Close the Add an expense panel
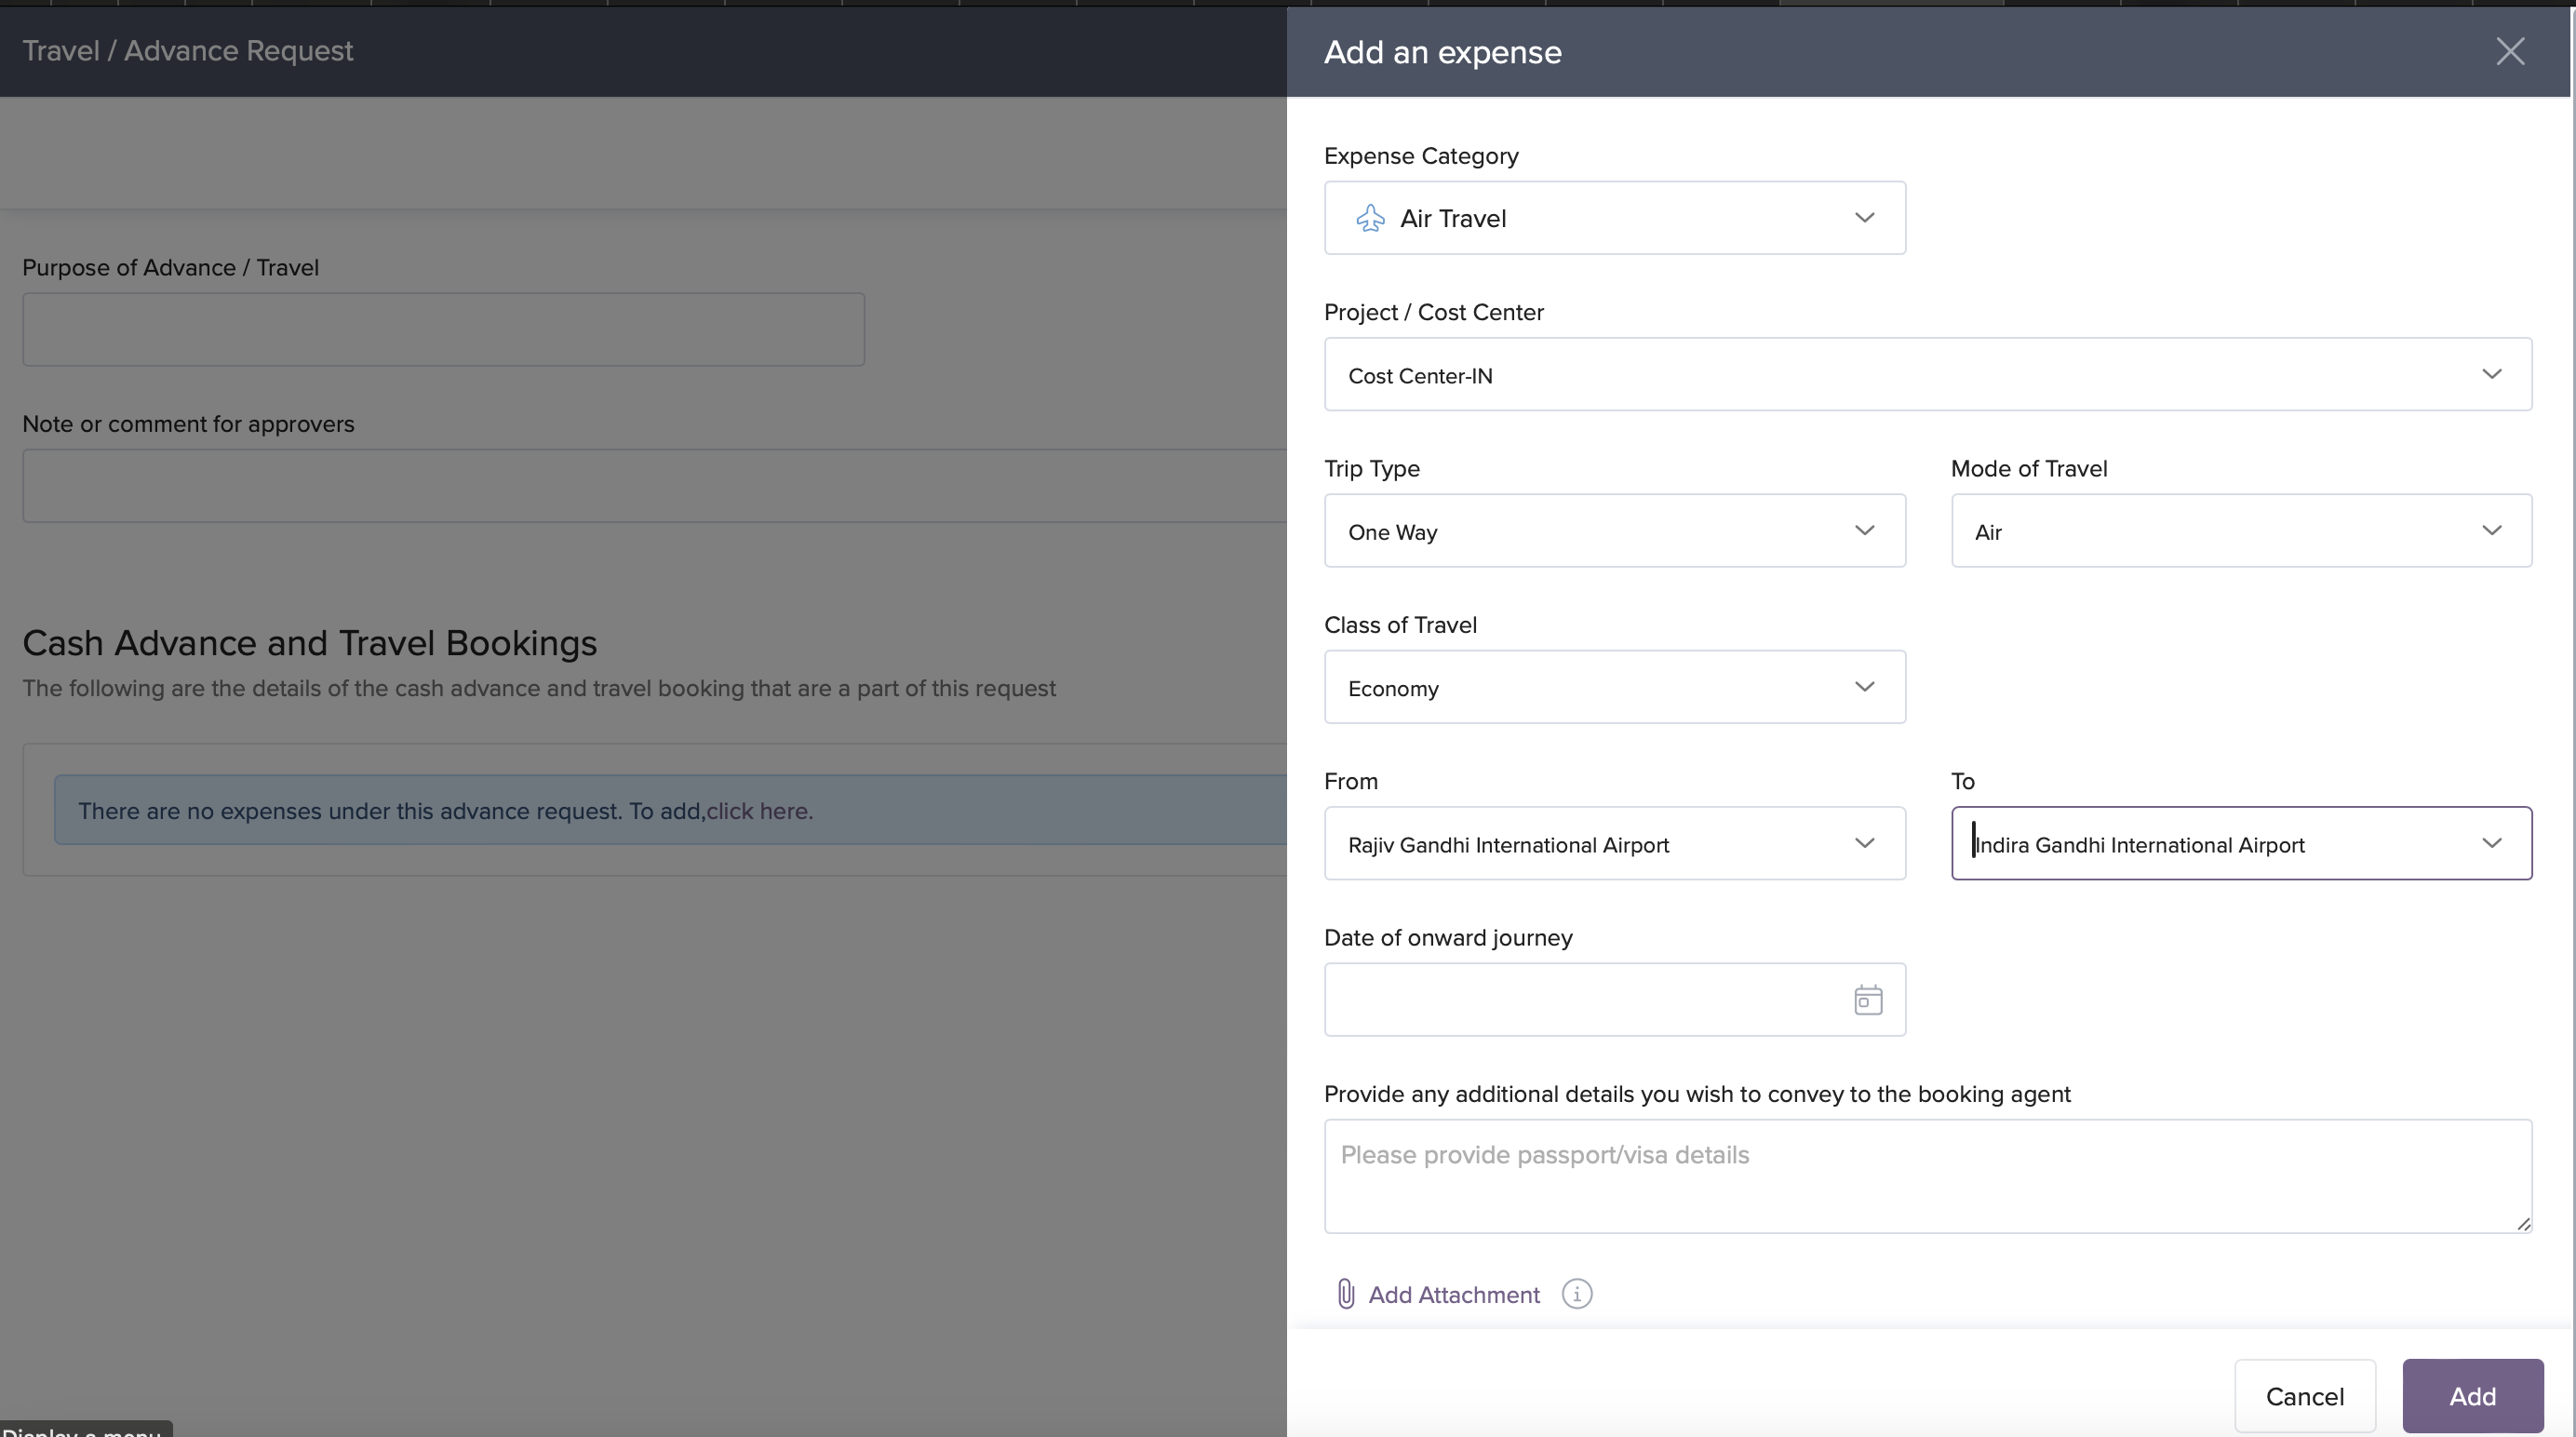 (2510, 52)
